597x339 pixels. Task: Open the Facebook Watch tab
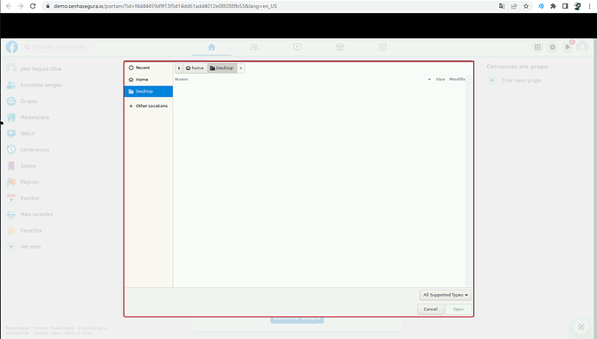point(297,48)
